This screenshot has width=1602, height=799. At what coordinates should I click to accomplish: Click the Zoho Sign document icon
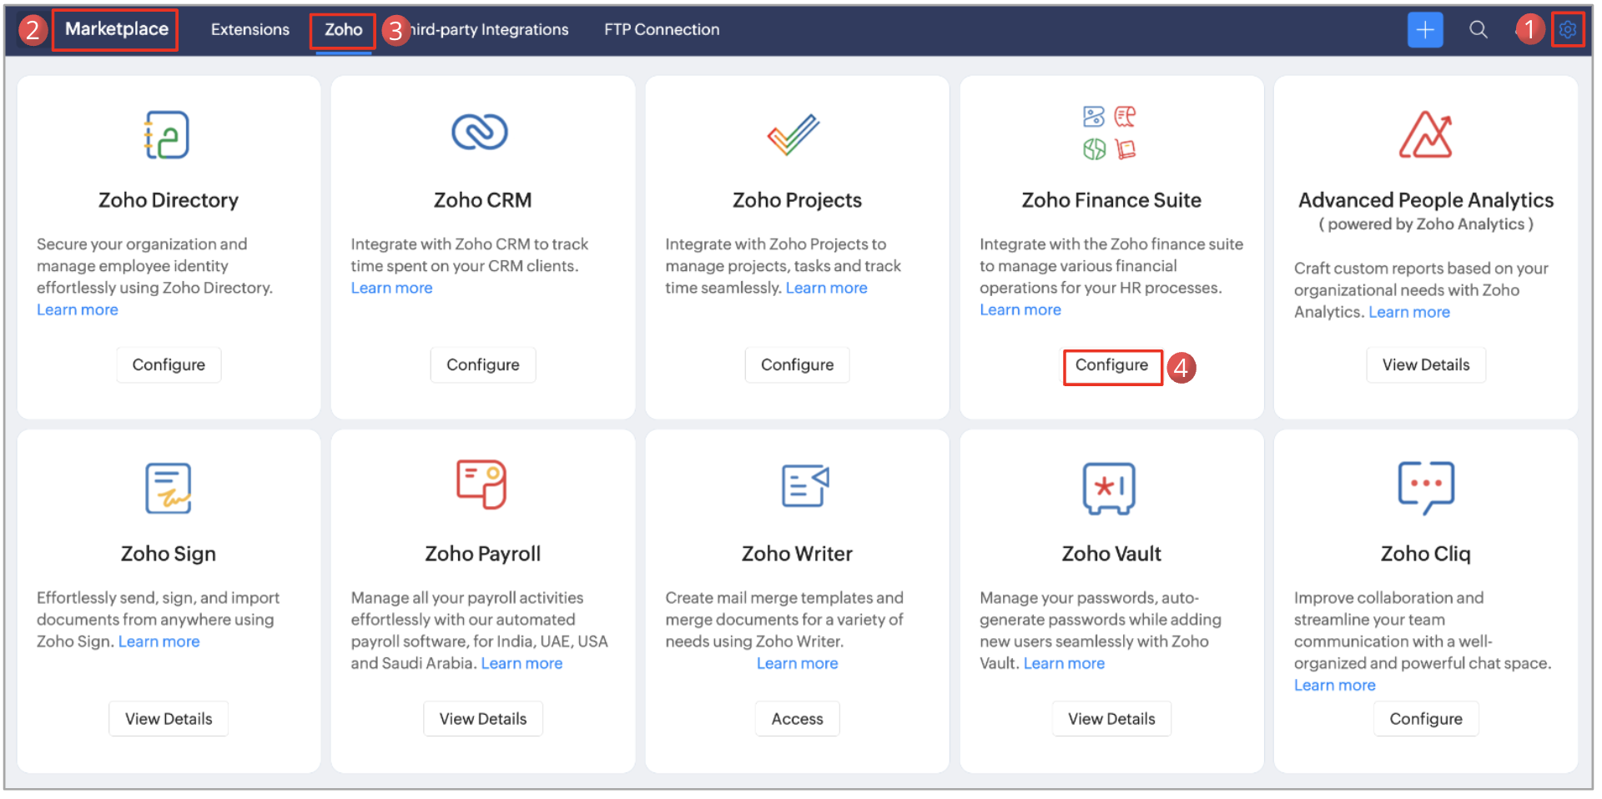tap(168, 488)
